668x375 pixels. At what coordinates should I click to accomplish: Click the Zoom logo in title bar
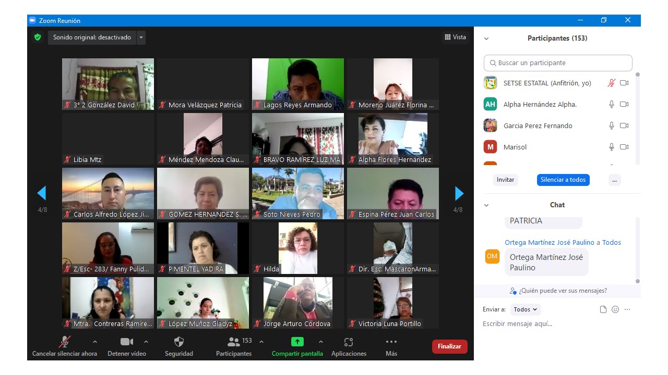(32, 20)
